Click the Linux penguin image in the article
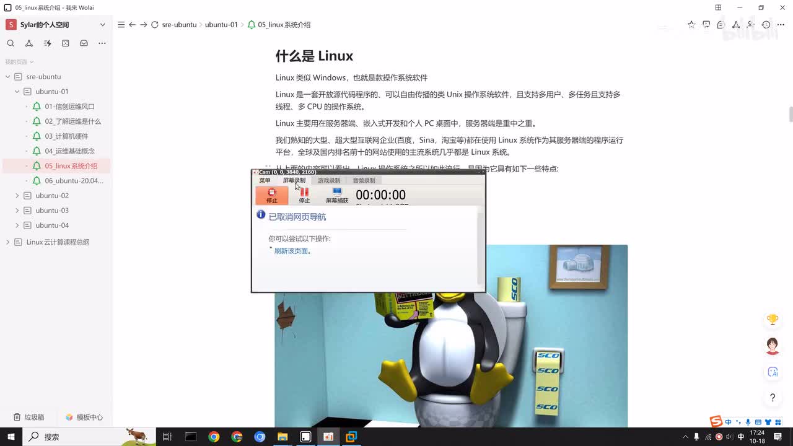 tap(451, 336)
